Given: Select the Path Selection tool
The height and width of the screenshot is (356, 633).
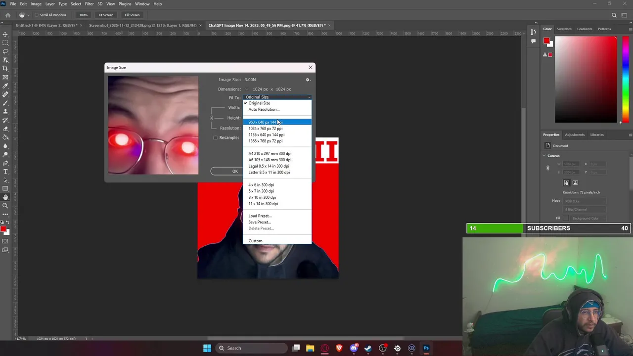Looking at the screenshot, I should [x=5, y=180].
